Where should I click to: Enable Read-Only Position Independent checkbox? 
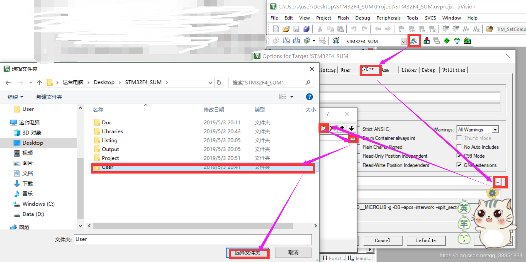pos(359,156)
